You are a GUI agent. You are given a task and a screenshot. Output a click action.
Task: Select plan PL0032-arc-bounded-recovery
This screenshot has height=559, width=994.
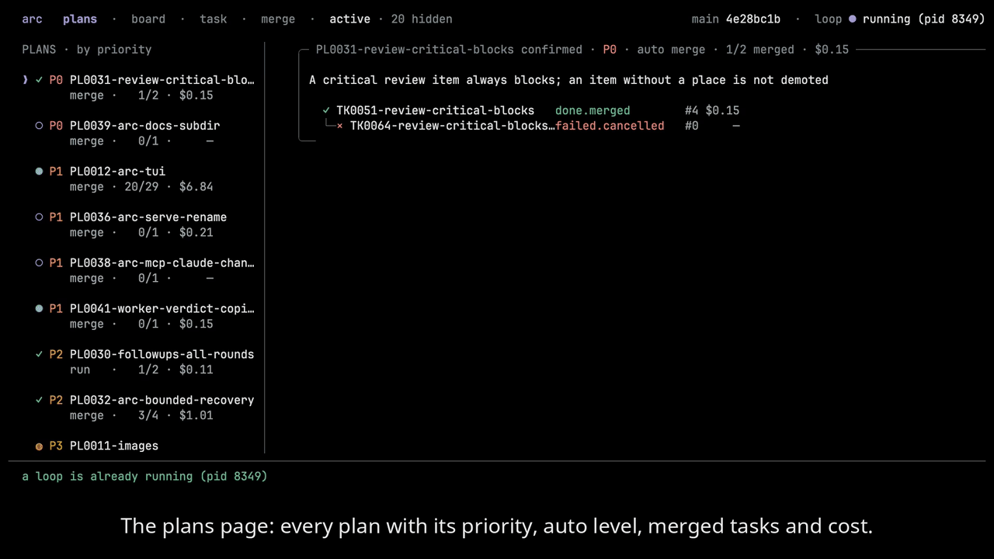click(x=162, y=401)
